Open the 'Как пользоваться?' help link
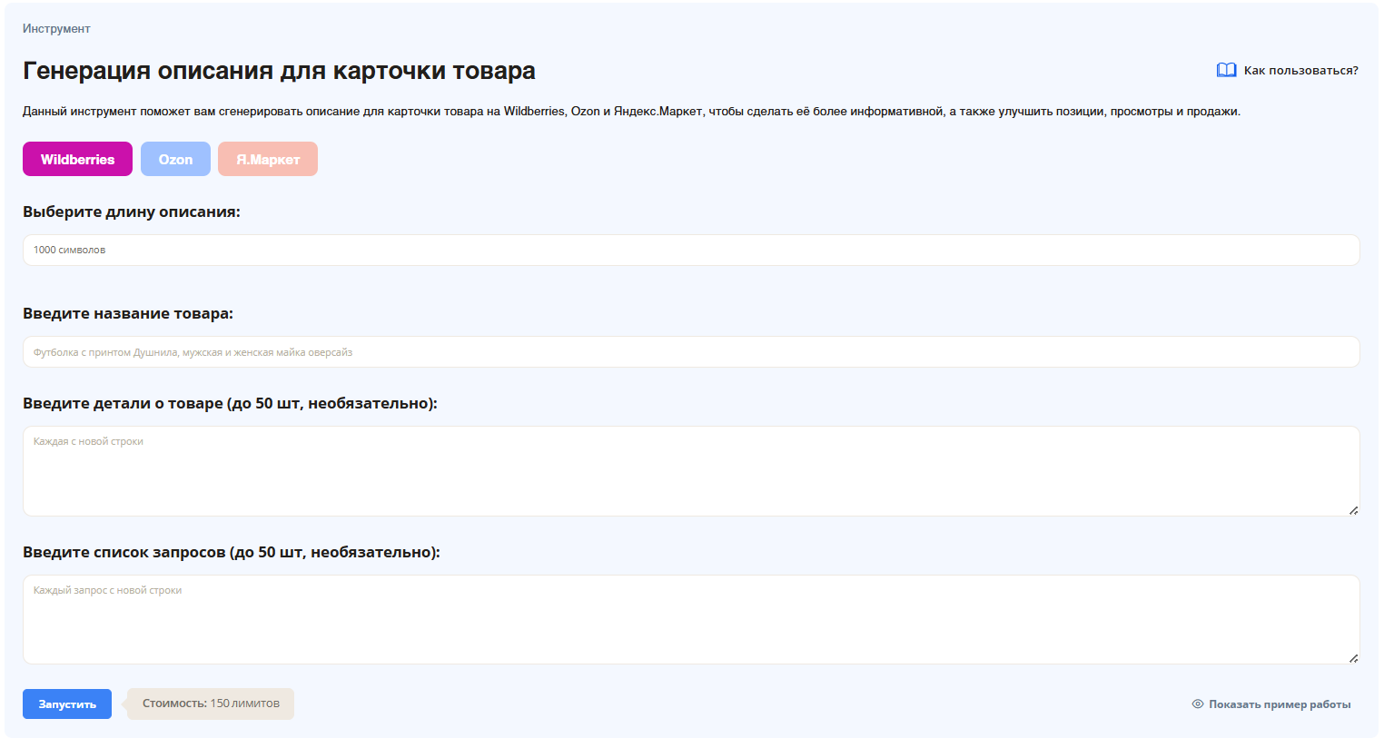This screenshot has height=748, width=1384. click(1300, 71)
